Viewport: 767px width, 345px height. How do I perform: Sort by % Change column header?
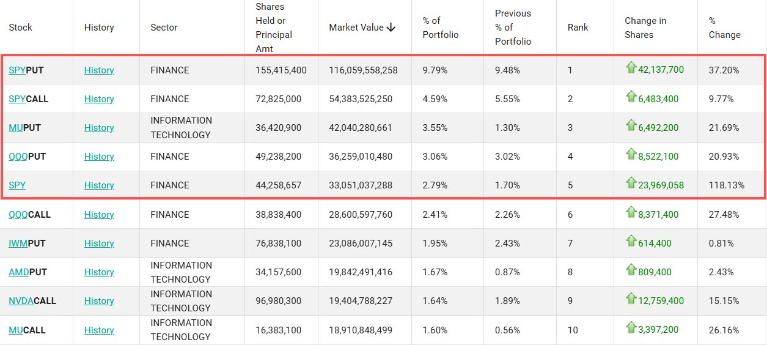[x=725, y=28]
